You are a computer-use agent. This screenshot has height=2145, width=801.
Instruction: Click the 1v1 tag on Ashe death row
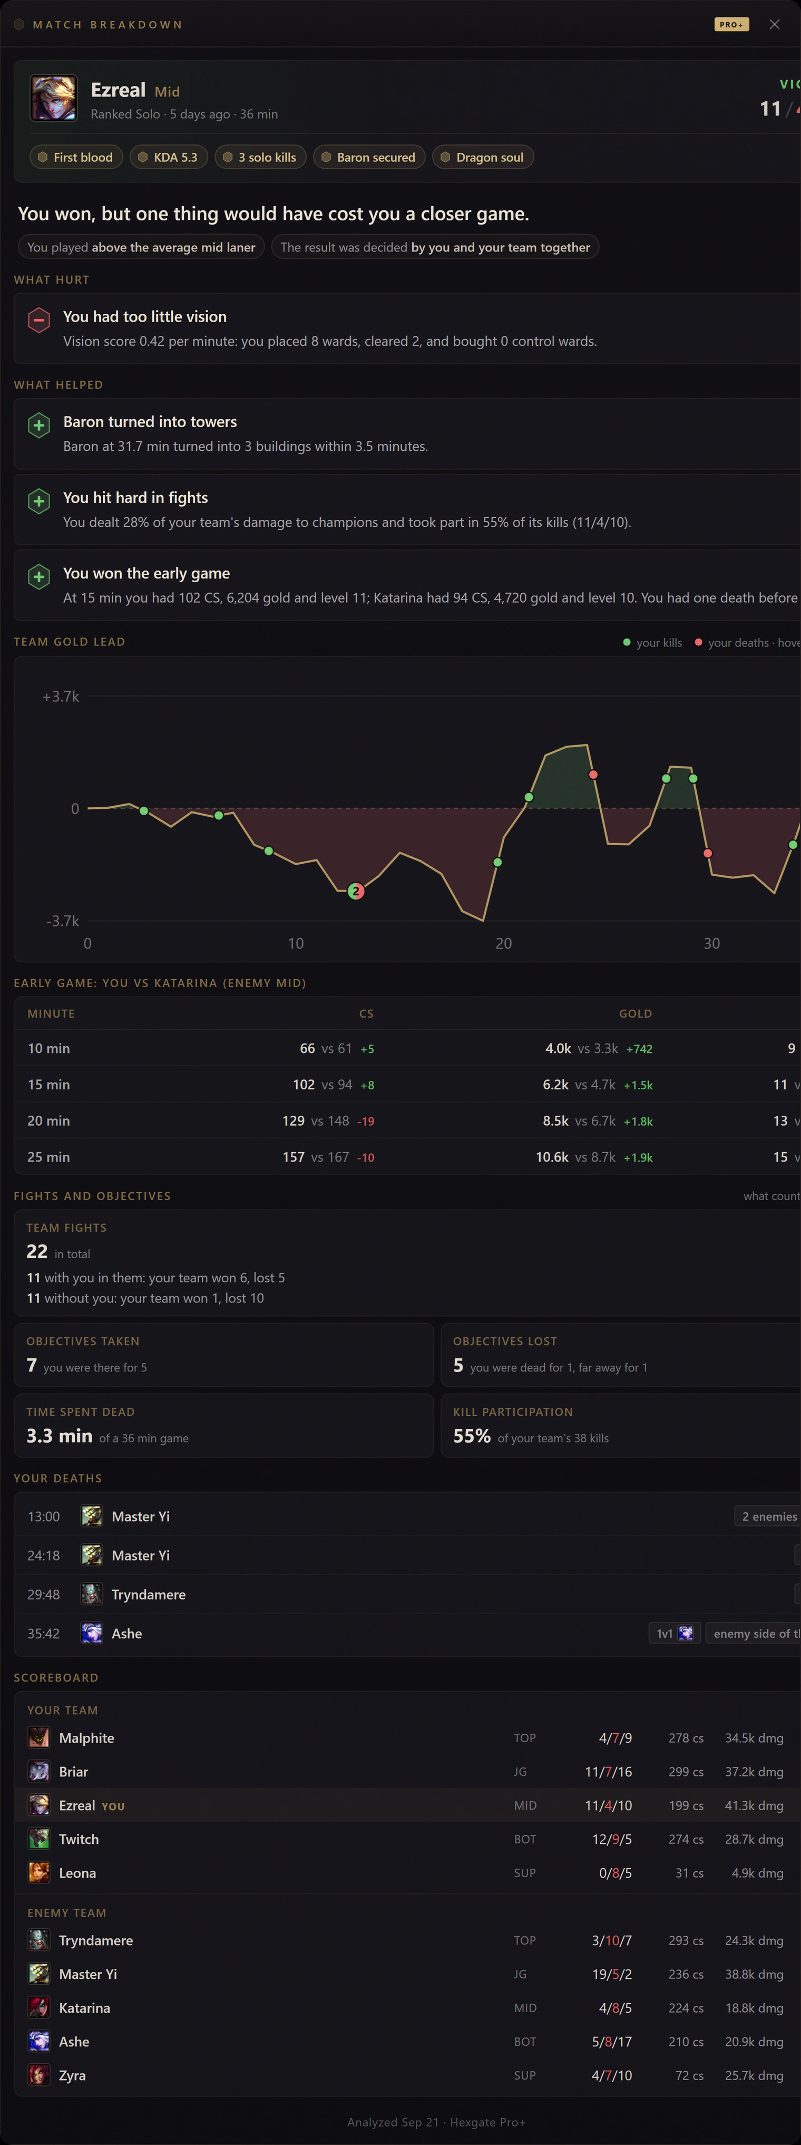[x=675, y=1633]
